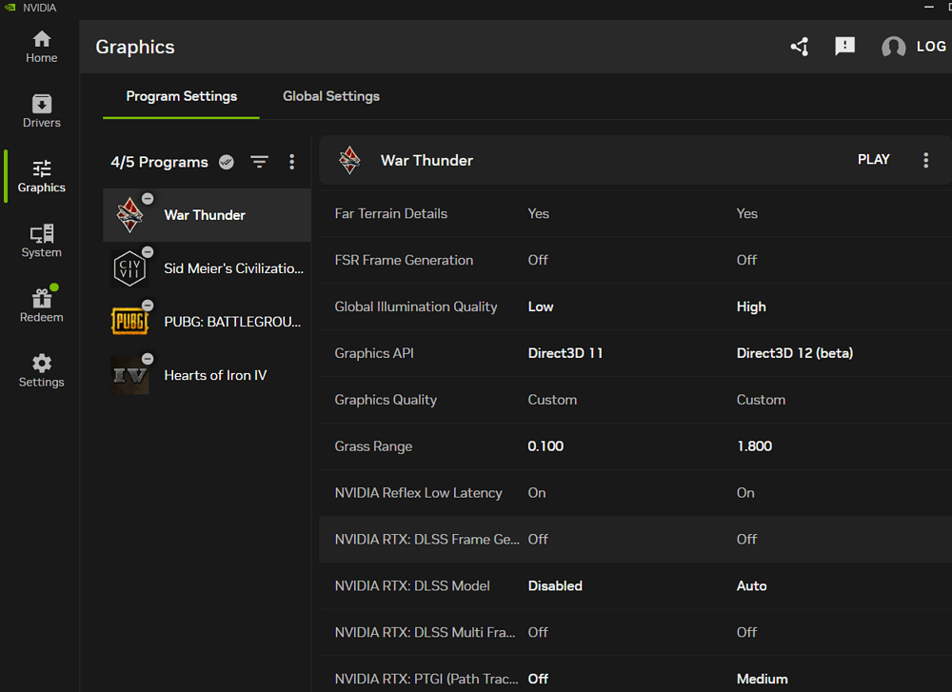The image size is (952, 692).
Task: Click Grass Range setting label
Action: tap(373, 446)
